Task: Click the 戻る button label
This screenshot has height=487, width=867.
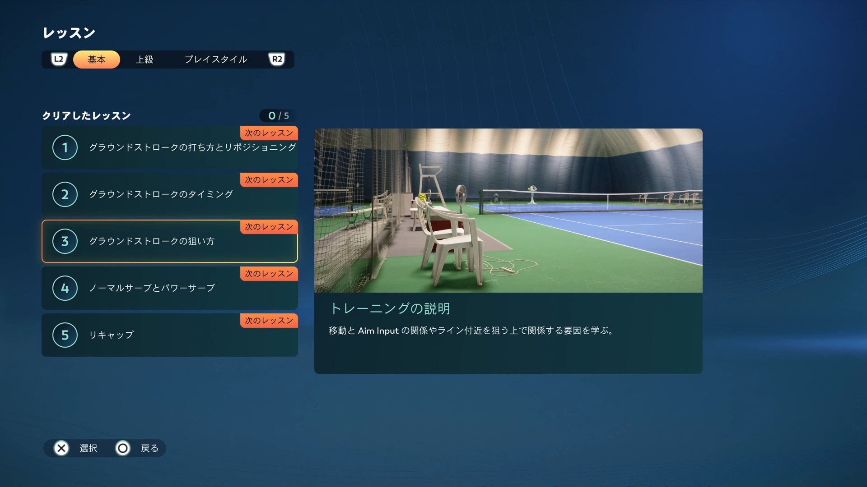Action: click(x=149, y=448)
